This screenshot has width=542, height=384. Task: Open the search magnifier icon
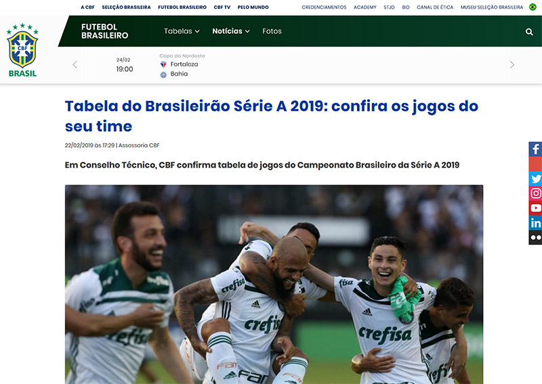[529, 32]
